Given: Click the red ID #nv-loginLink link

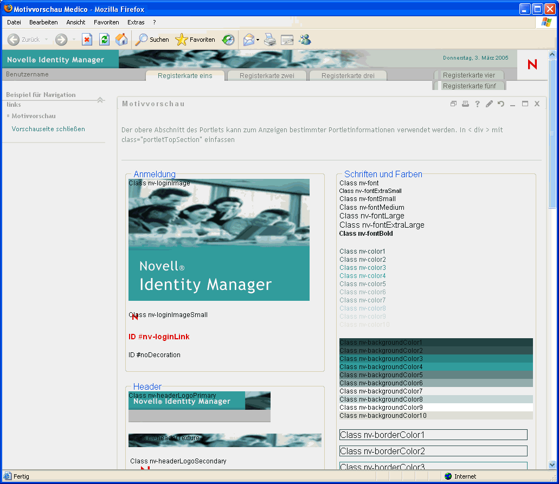Looking at the screenshot, I should point(159,337).
